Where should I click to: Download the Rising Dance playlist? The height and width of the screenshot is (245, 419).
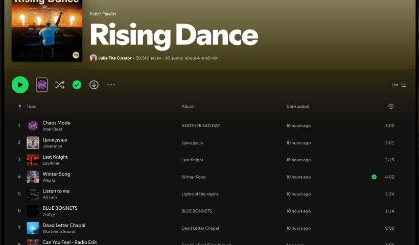tap(94, 85)
